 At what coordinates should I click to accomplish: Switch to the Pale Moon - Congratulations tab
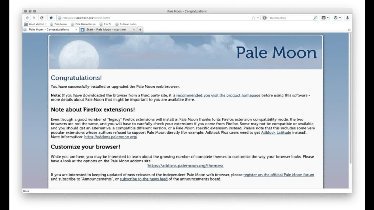[51, 30]
